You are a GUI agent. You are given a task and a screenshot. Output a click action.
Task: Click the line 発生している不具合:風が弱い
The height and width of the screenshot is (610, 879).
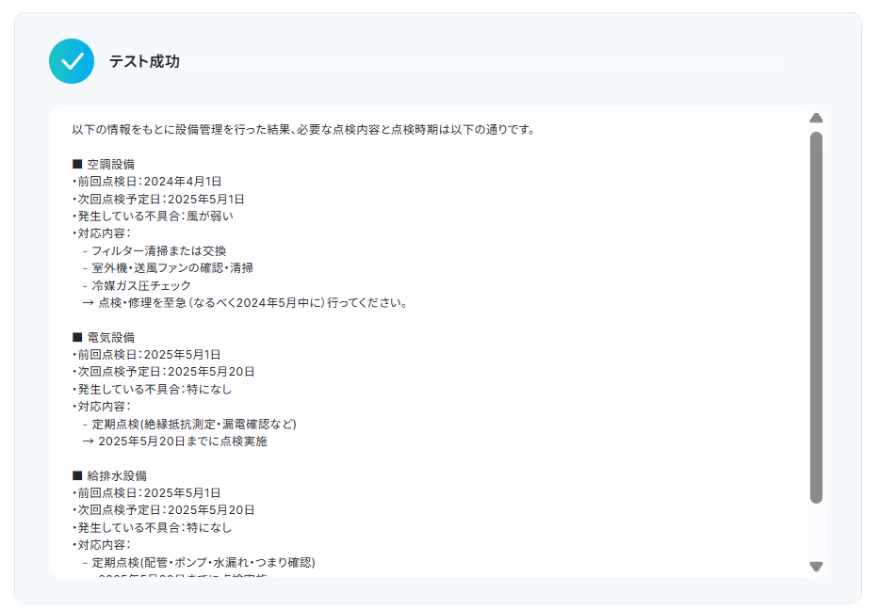tap(153, 217)
